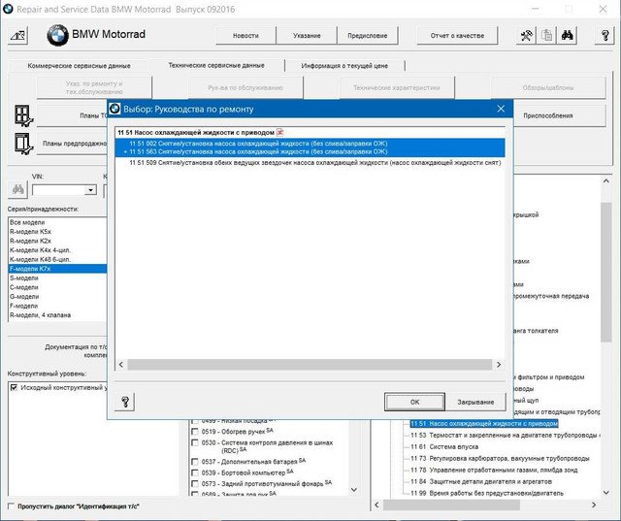621x521 pixels.
Task: Click the red document icon beside heading 11 51
Action: click(280, 132)
